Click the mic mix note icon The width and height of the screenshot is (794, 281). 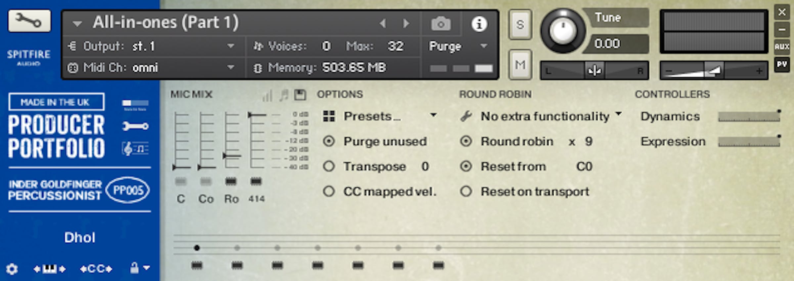[x=284, y=95]
